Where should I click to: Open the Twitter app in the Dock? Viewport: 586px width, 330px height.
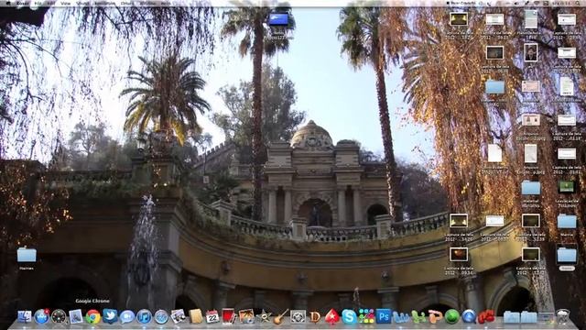[x=110, y=316]
